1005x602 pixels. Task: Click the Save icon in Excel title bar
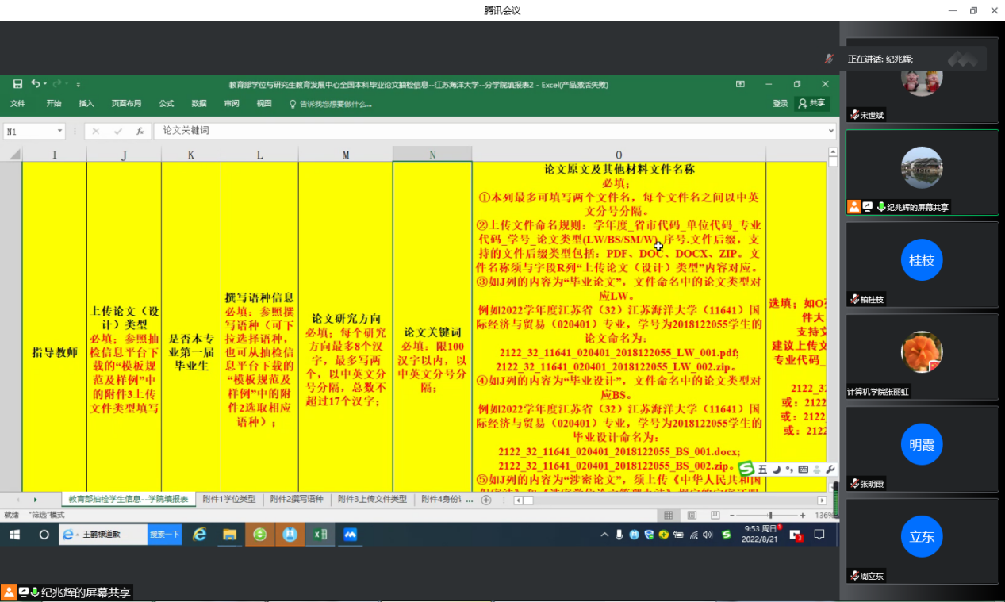[x=17, y=84]
